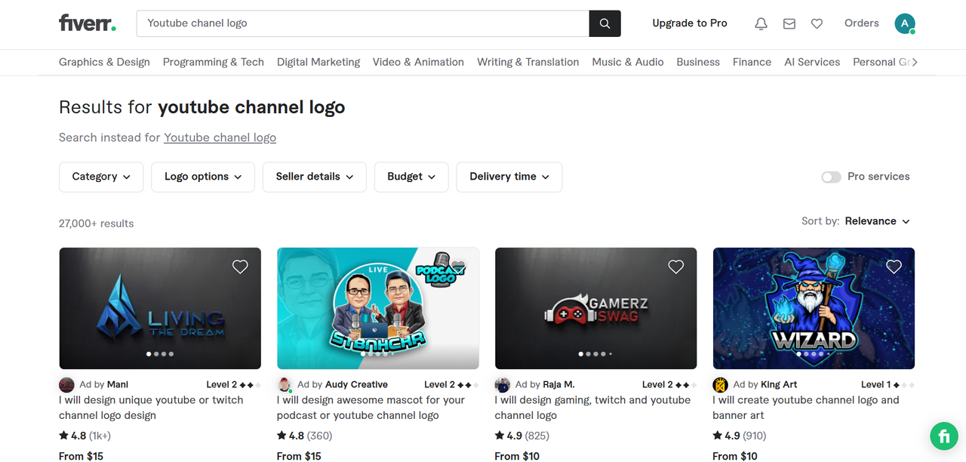Click into the search input field
Viewport: 966px width, 462px height.
(362, 23)
